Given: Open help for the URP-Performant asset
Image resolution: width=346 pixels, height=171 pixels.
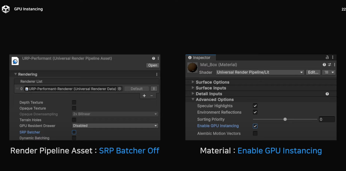Looking at the screenshot, I should [x=153, y=58].
